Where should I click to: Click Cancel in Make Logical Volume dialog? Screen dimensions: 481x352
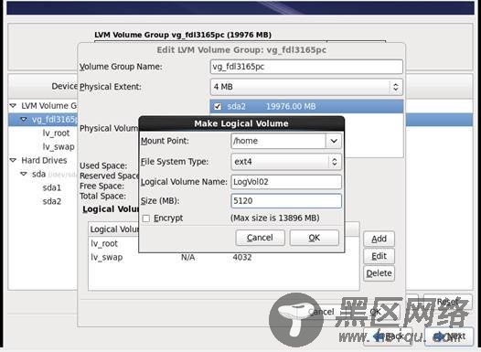click(260, 238)
